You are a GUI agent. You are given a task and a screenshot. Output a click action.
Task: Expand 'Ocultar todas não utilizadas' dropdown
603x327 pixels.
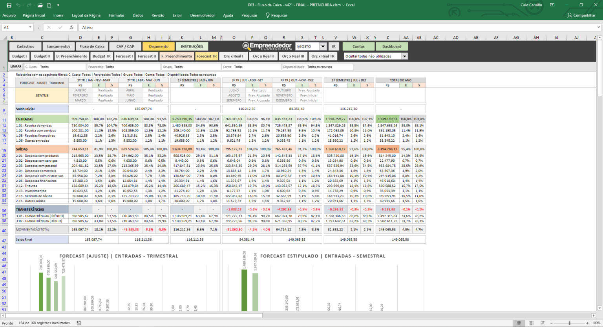405,56
